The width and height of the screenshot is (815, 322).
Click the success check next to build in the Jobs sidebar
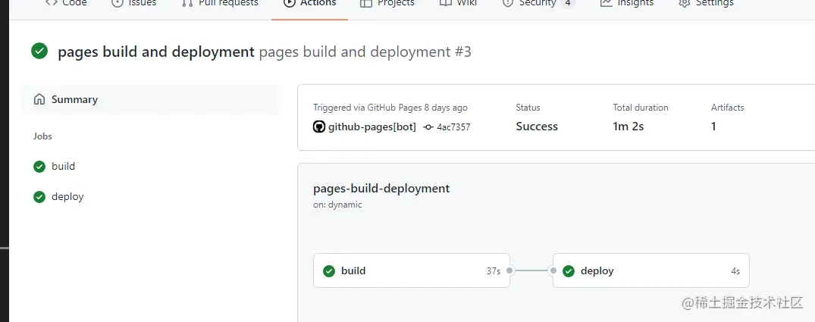coord(39,167)
